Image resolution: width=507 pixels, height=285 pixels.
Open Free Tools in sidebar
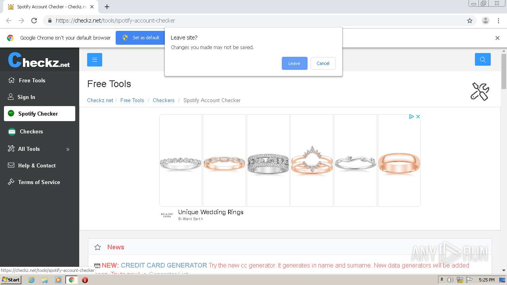point(32,80)
